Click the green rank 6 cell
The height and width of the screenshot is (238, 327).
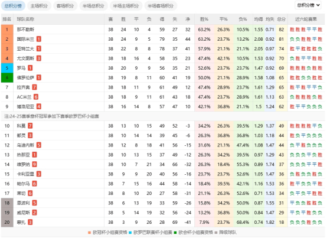[7, 77]
